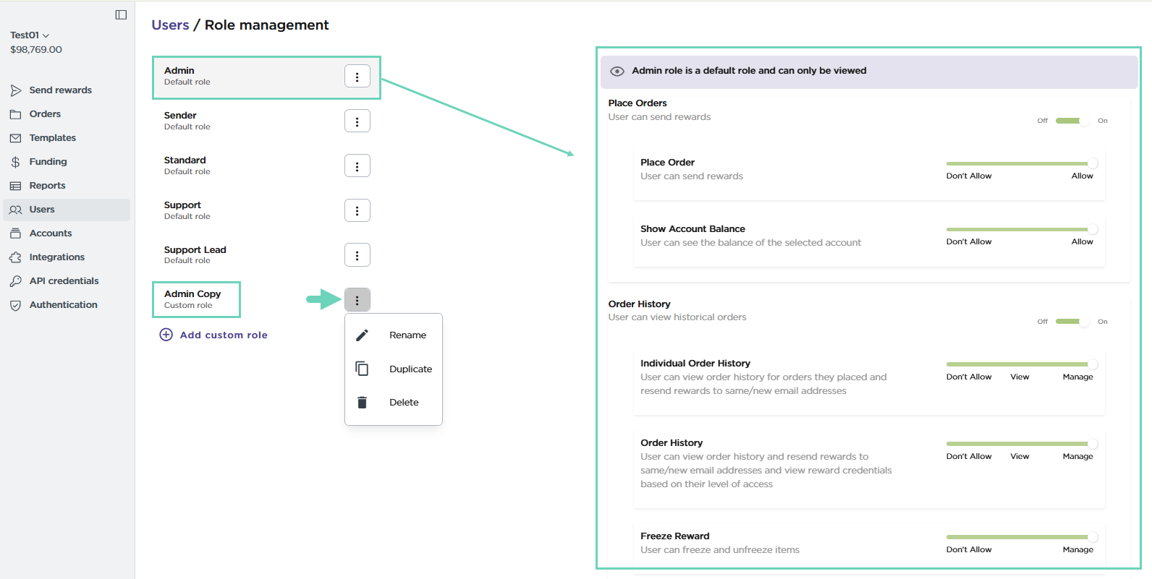Screen dimensions: 1152x579
Task: Click the Users breadcrumb link
Action: click(170, 25)
